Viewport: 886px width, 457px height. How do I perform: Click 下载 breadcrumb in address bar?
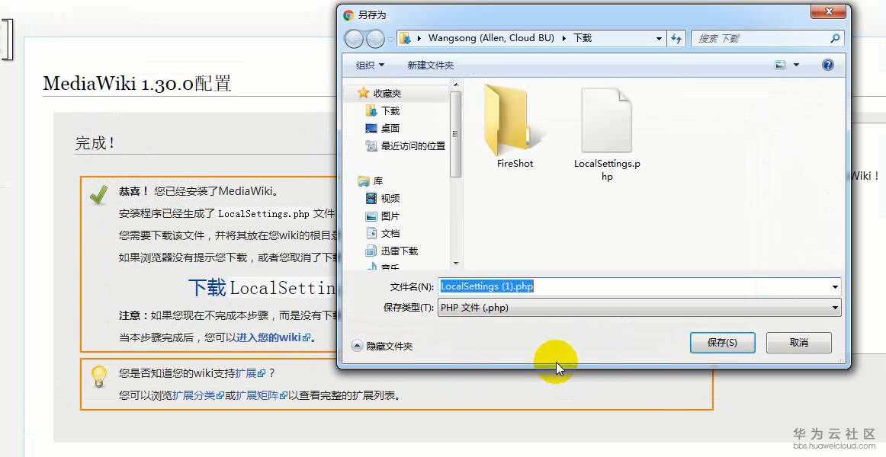point(582,38)
